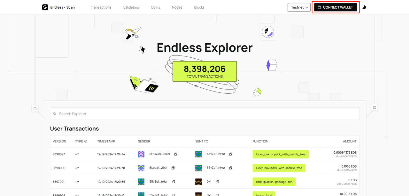This screenshot has width=409, height=196.
Task: Open the Testnet network dropdown
Action: tap(299, 7)
